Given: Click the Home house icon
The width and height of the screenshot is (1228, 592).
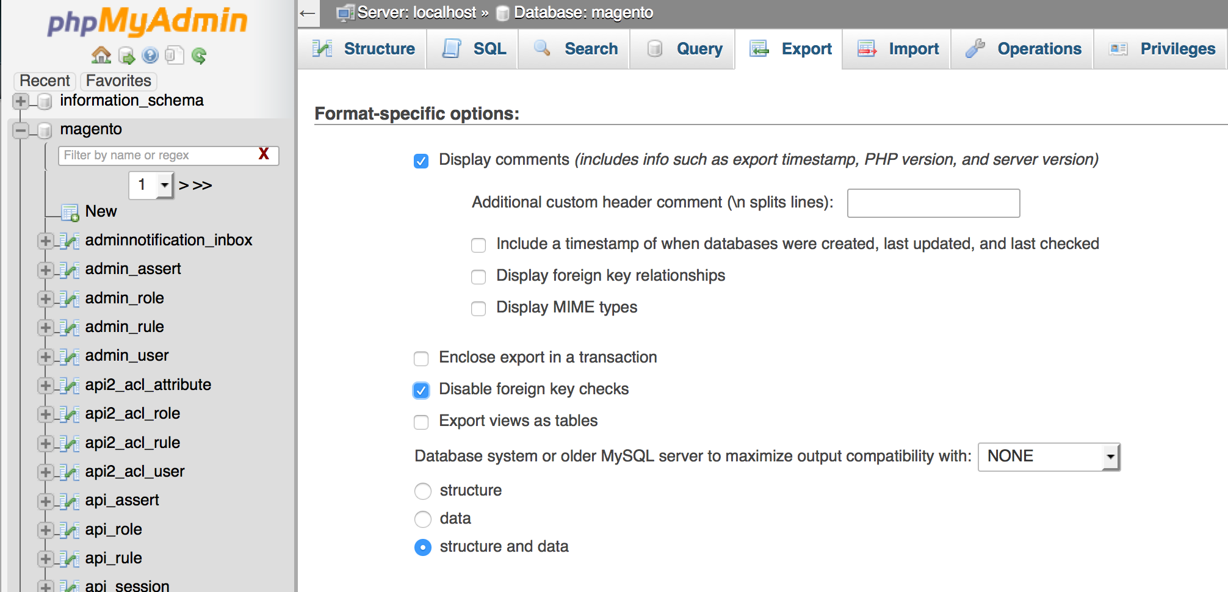Looking at the screenshot, I should click(x=101, y=56).
